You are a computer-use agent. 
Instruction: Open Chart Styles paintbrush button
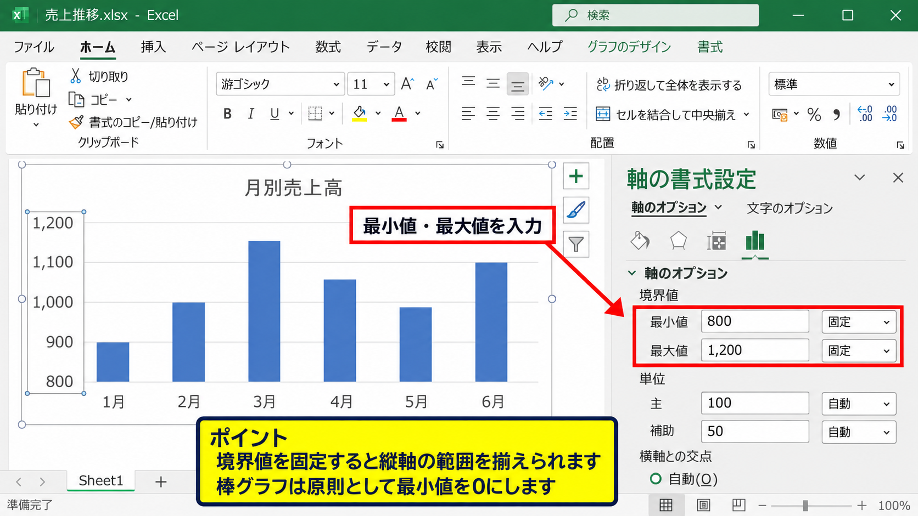click(x=576, y=210)
